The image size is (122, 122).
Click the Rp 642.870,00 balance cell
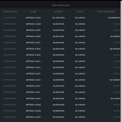click(x=59, y=117)
